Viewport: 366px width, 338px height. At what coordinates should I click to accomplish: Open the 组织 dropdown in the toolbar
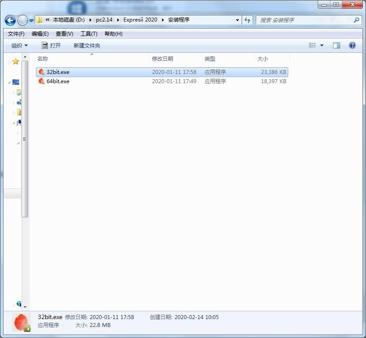pyautogui.click(x=19, y=46)
